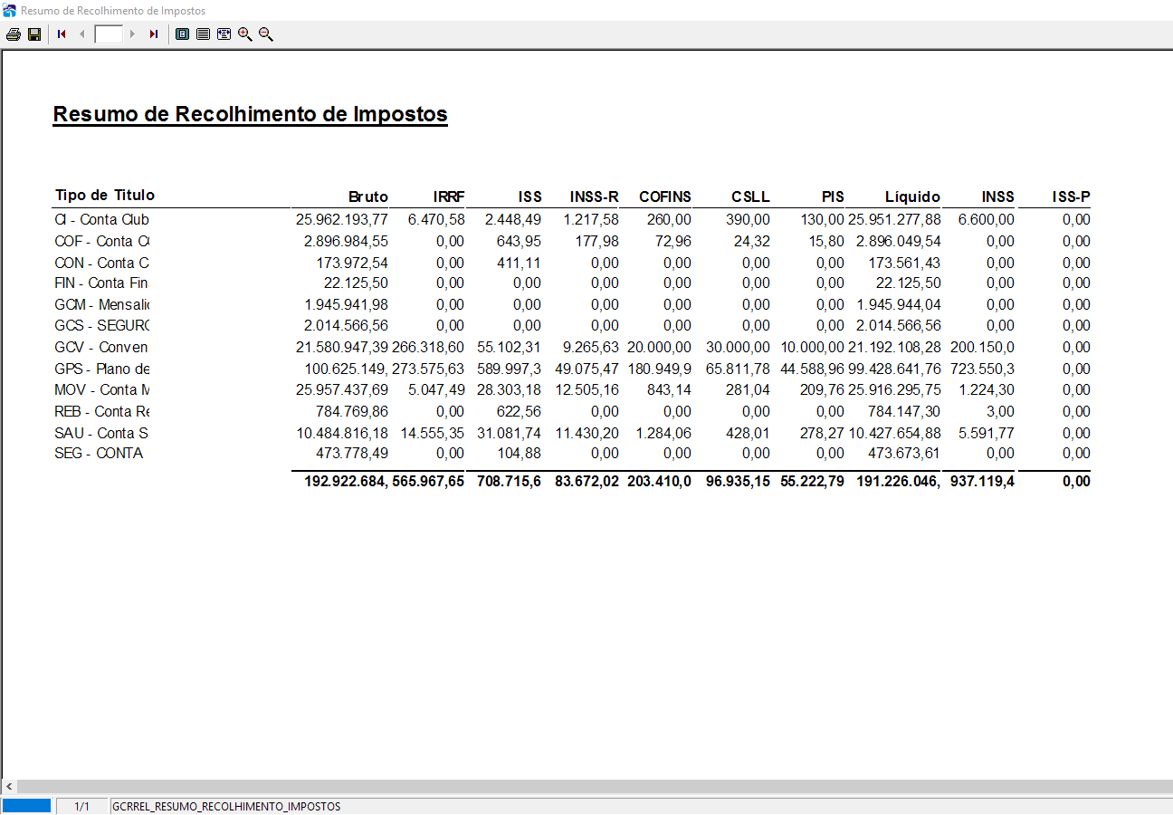Click the 'Bruto' column header

(368, 197)
